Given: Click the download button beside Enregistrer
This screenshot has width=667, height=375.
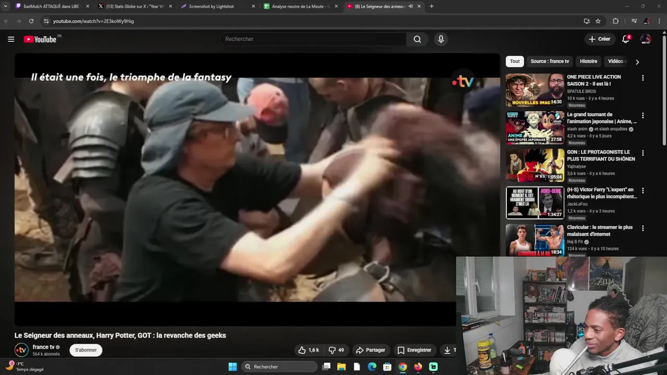Looking at the screenshot, I should coord(448,350).
